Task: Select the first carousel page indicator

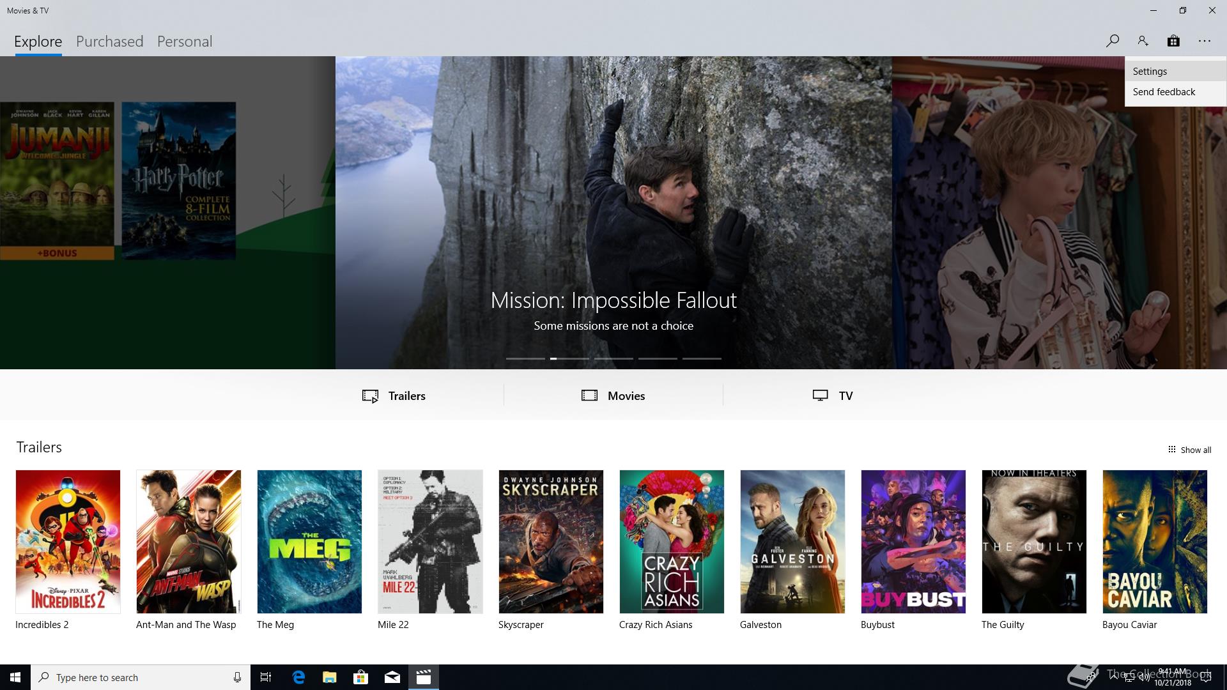Action: (x=525, y=358)
